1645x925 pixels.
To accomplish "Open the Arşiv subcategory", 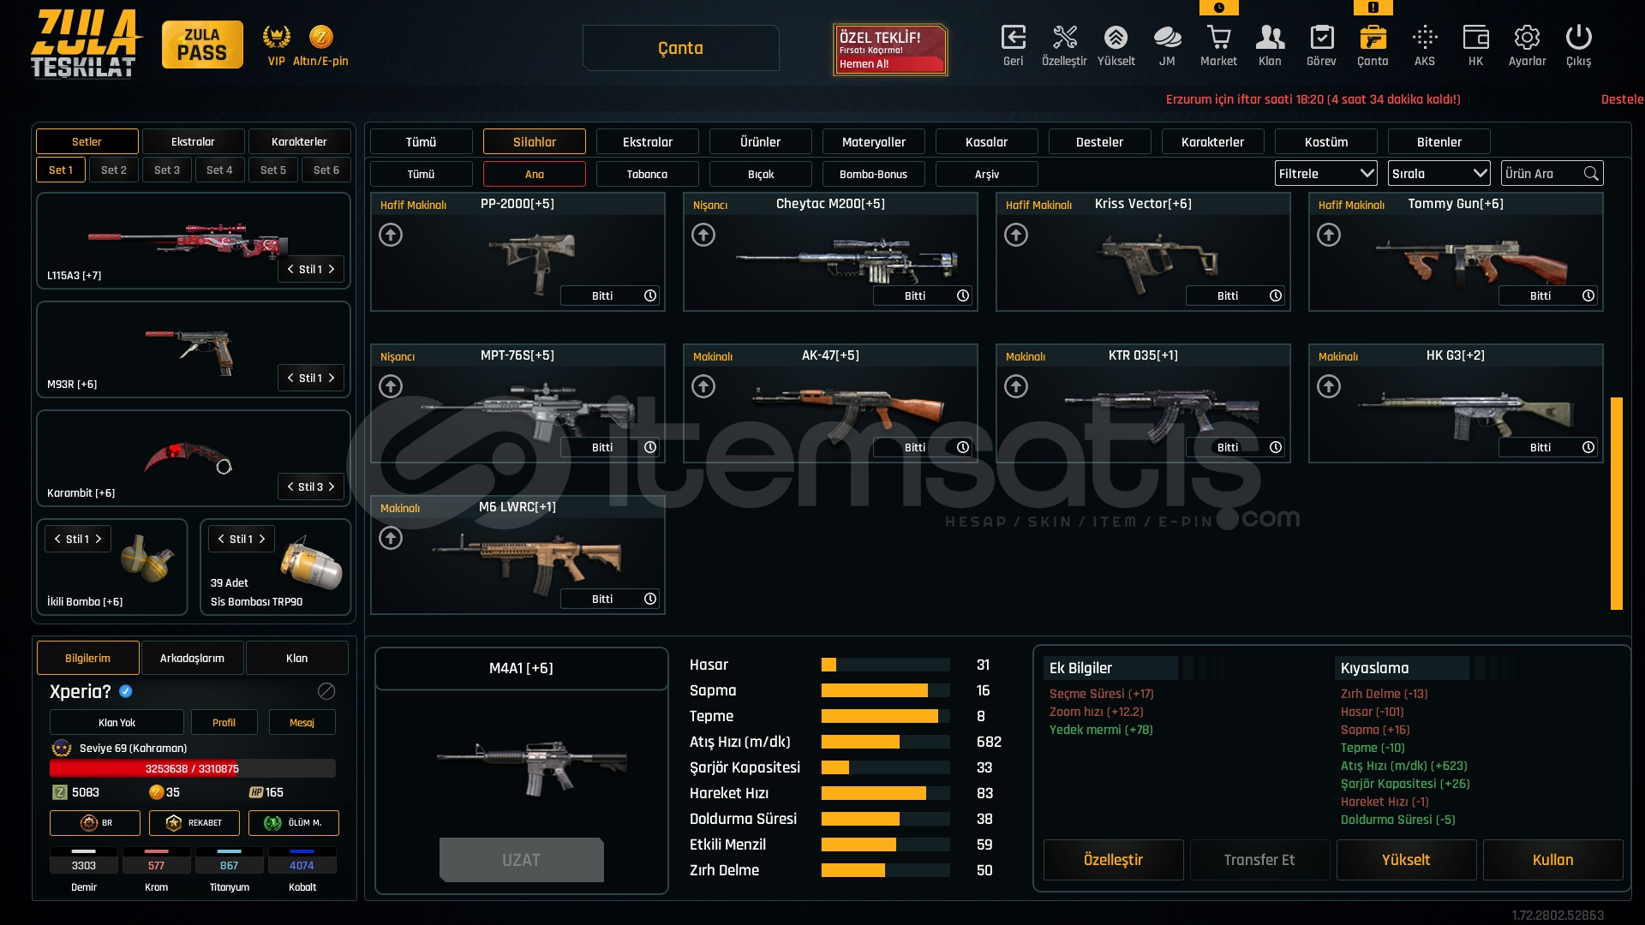I will click(986, 174).
